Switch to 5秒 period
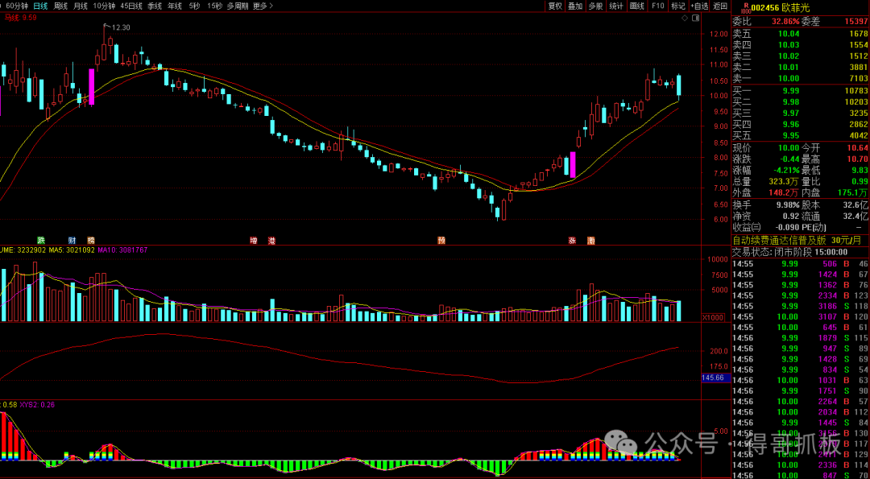Viewport: 870px width, 479px height. pyautogui.click(x=193, y=6)
